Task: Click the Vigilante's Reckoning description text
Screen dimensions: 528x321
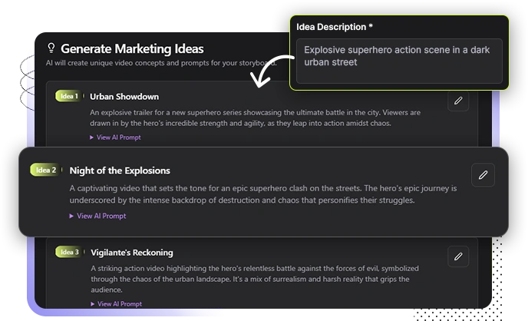Action: 255,279
